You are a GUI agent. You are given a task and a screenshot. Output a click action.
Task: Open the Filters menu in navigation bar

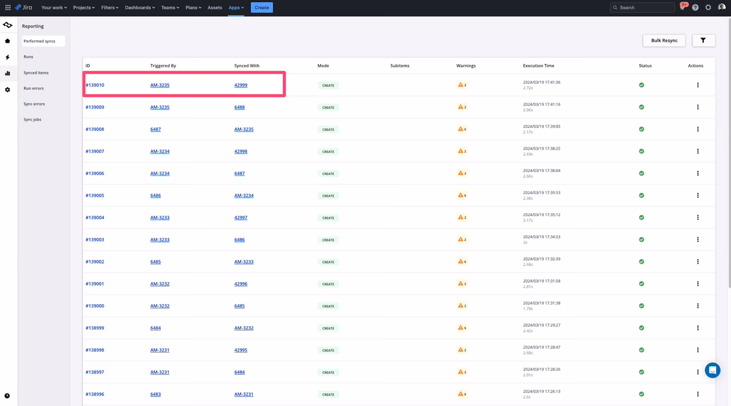click(110, 8)
